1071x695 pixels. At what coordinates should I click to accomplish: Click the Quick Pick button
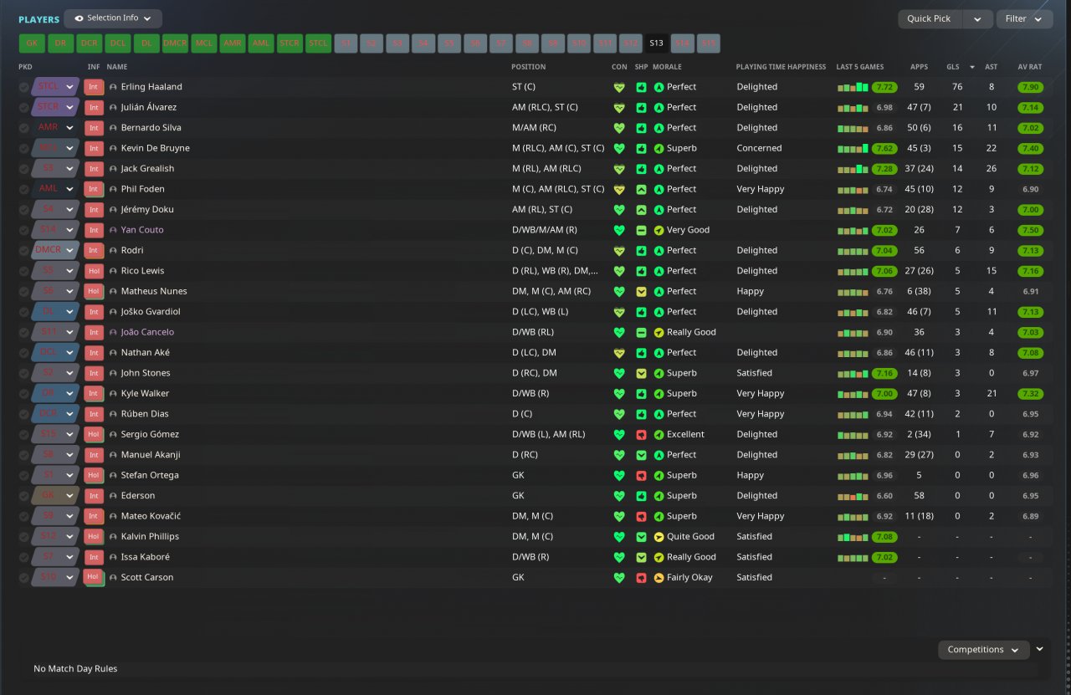point(930,19)
